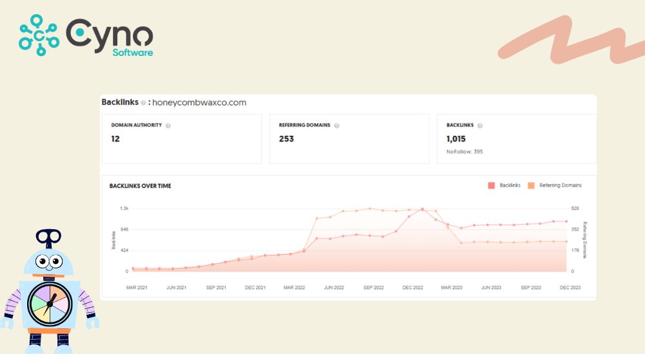Click the Referring Domains help icon
645x354 pixels.
(337, 126)
